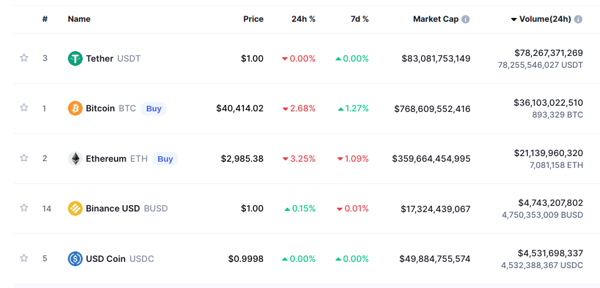Toggle the USD Coin watchlist star
The image size is (600, 288).
(24, 258)
